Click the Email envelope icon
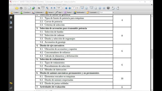Viewport: 162px width, 91px height. [x=29, y=8]
